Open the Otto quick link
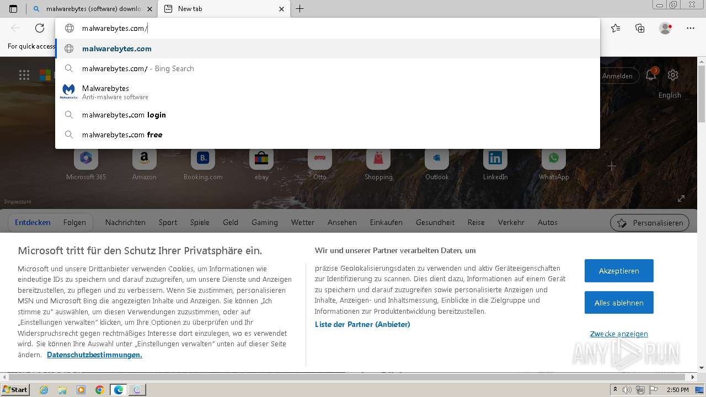Viewport: 706px width, 397px height. (320, 164)
